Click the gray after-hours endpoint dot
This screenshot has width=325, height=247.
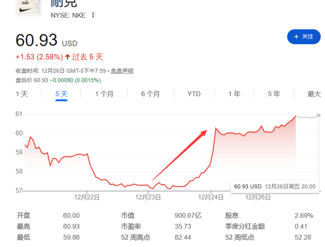319,115
